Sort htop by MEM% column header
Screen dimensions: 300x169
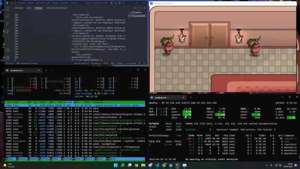(76, 102)
